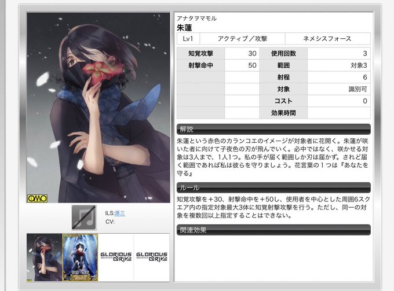
Task: Click the 射程 value 6
Action: 339,78
